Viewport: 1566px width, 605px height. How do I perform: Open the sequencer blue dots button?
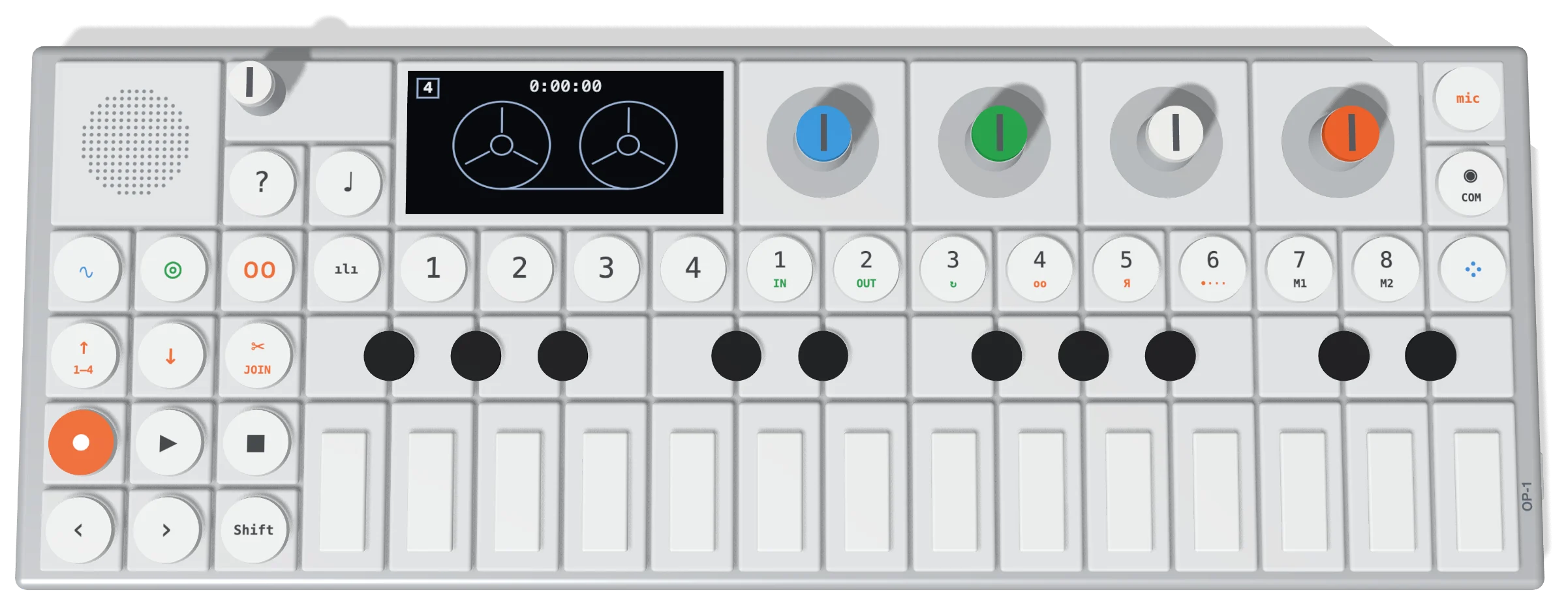click(x=1473, y=269)
